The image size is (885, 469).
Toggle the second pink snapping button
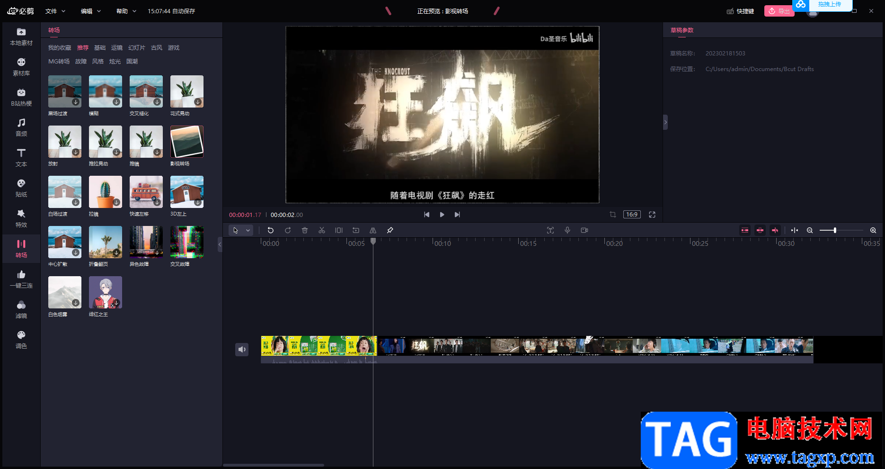coord(760,230)
